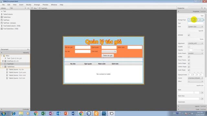Choose the TableView icon in Library list
The height and width of the screenshot is (116, 207).
coord(2,17)
